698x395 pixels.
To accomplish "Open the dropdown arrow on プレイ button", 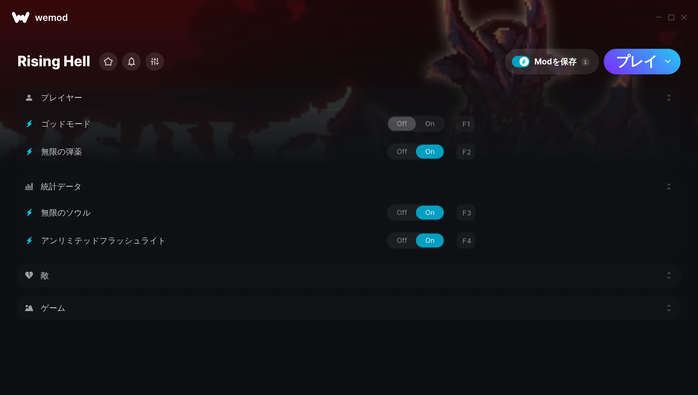I will (x=668, y=62).
